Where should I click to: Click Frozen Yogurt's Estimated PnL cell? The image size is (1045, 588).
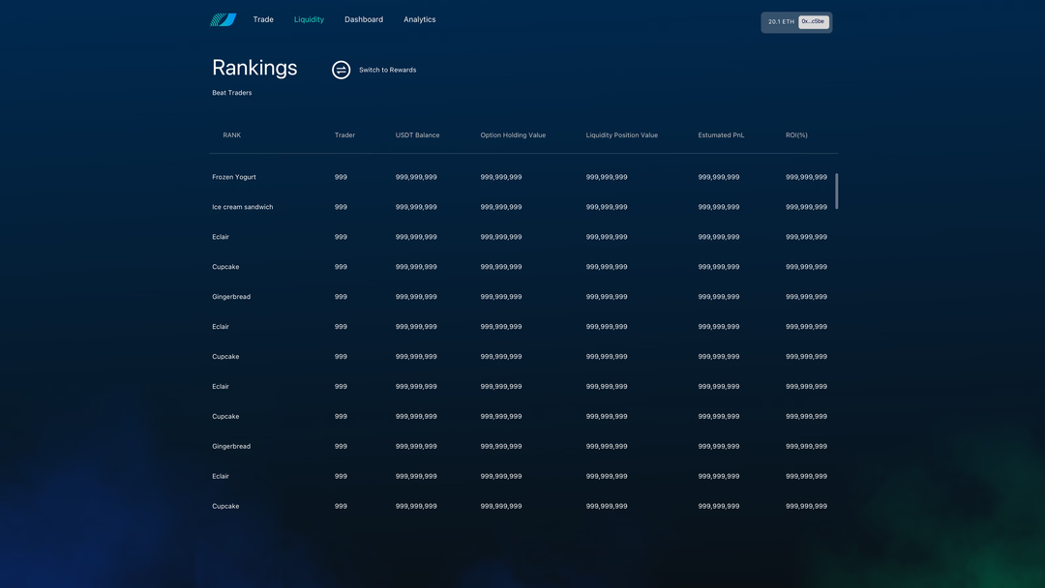click(x=718, y=177)
